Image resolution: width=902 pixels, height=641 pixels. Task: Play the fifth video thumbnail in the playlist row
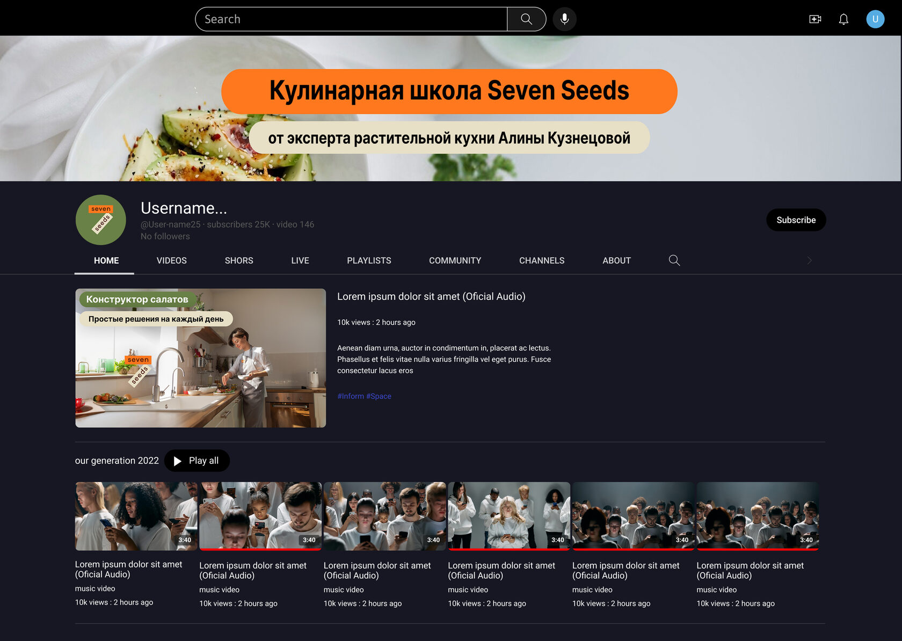coord(634,516)
